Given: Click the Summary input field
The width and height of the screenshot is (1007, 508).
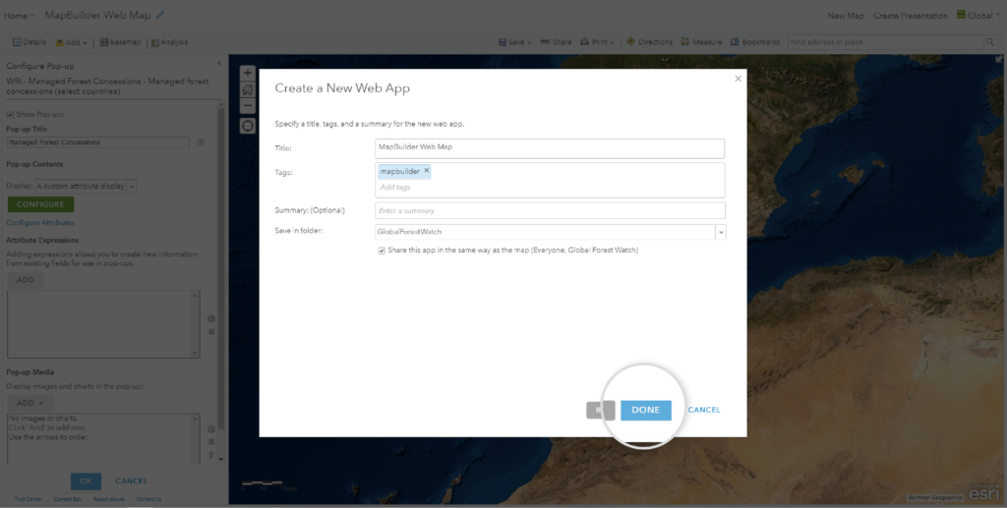Looking at the screenshot, I should point(551,210).
